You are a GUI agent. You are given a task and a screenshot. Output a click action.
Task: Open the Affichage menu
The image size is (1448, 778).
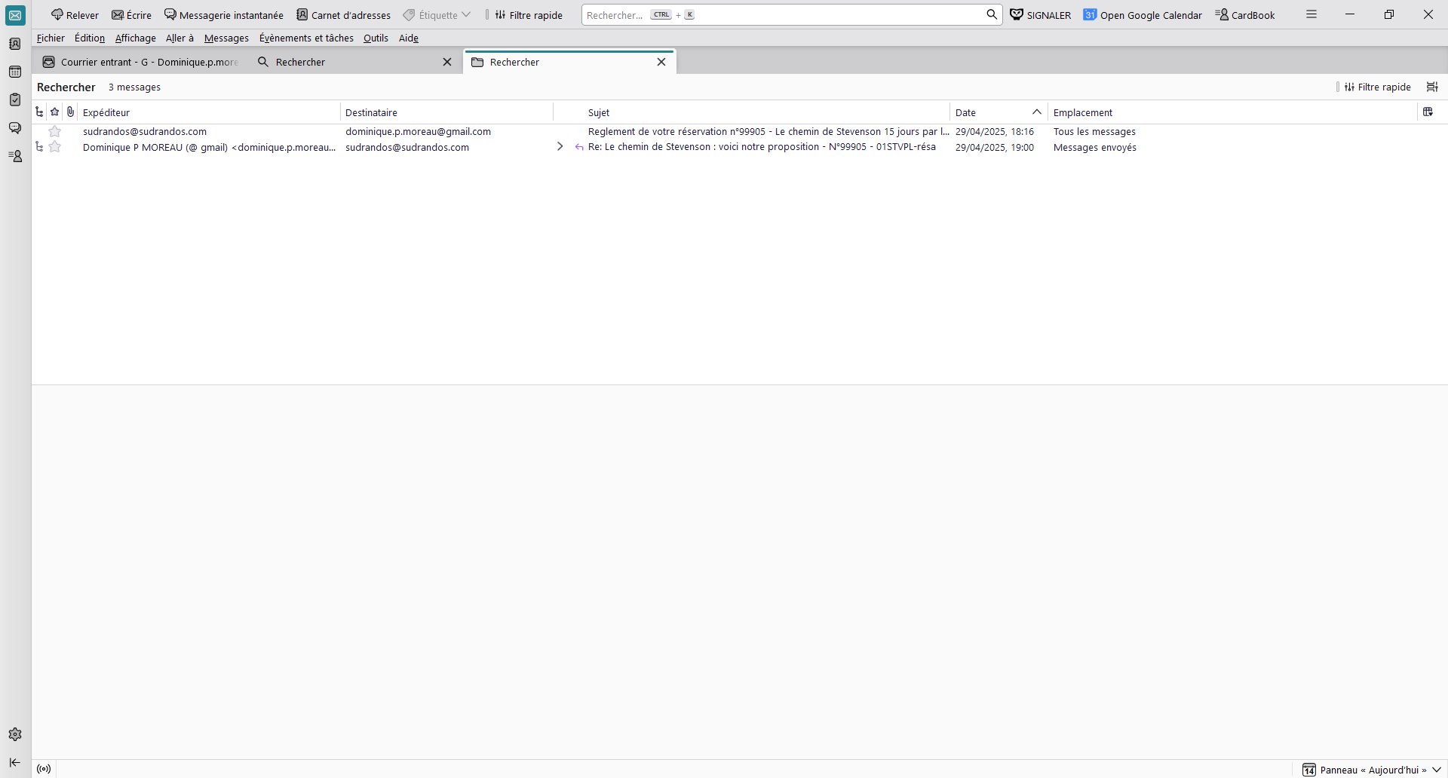point(136,38)
